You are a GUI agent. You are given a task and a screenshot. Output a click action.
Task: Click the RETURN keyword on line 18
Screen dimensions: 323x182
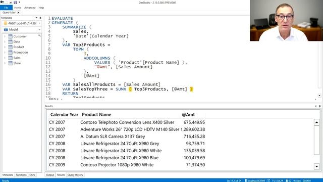(x=70, y=94)
